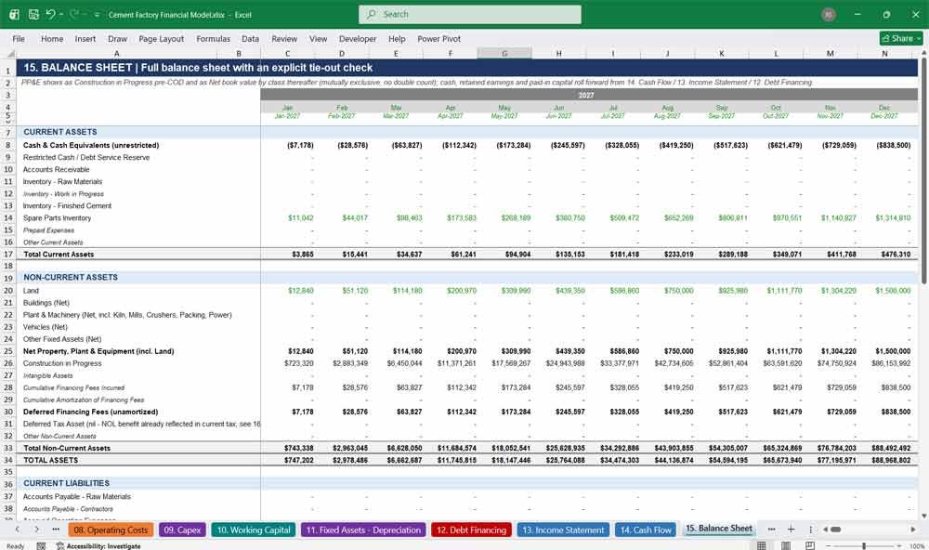Click the vertical scrollbar thumb
Screen dimensions: 929x550
[x=923, y=172]
